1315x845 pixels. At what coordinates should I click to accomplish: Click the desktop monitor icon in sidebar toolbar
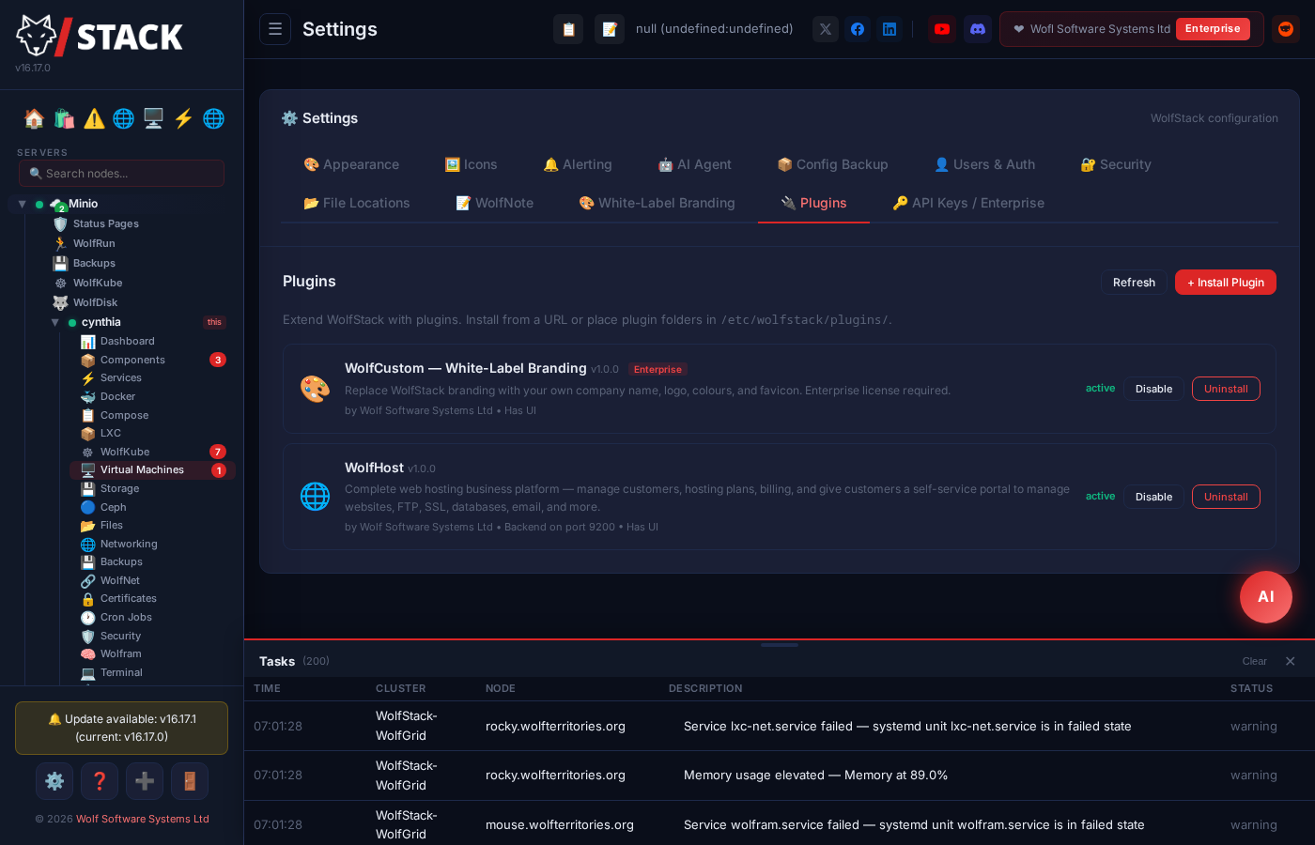[x=153, y=118]
